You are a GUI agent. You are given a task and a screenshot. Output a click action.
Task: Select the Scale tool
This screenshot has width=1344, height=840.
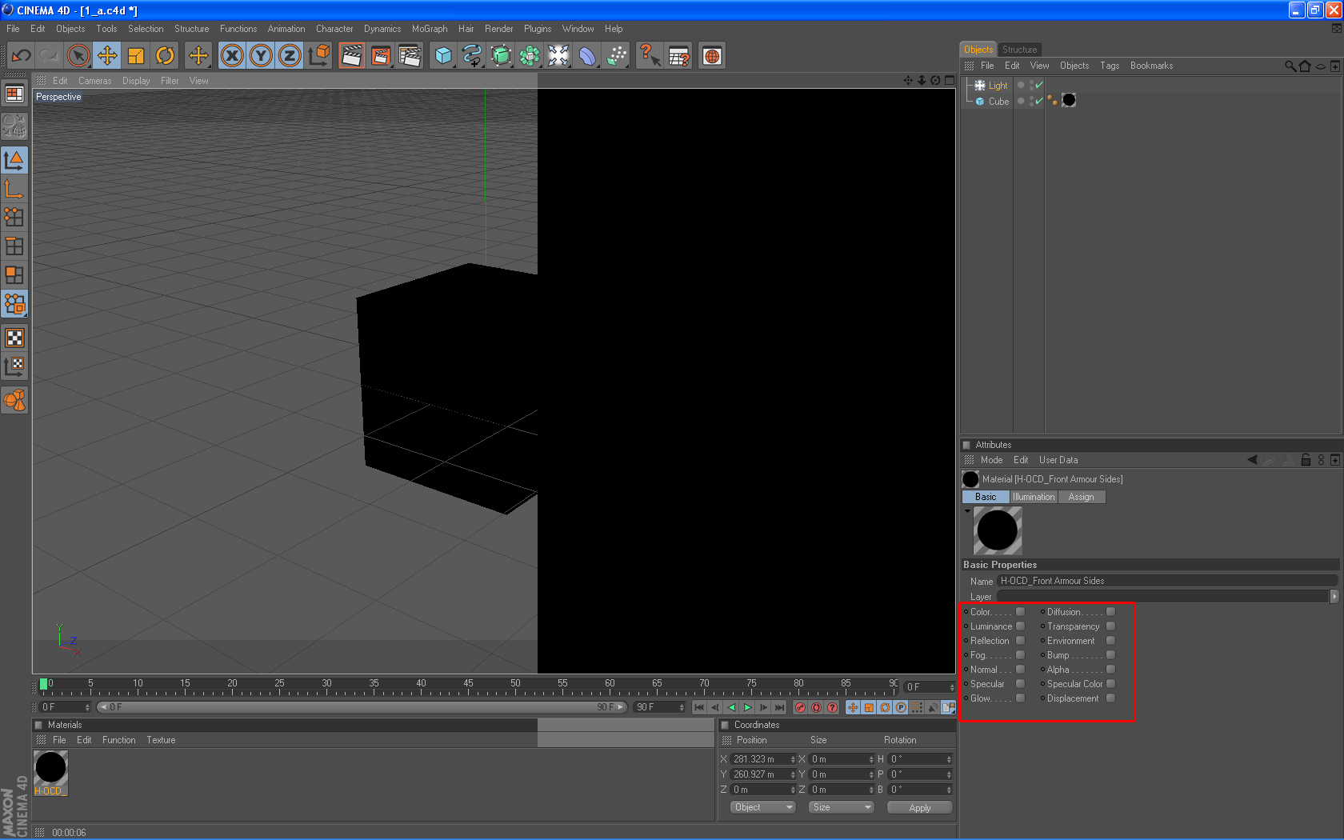pos(136,56)
